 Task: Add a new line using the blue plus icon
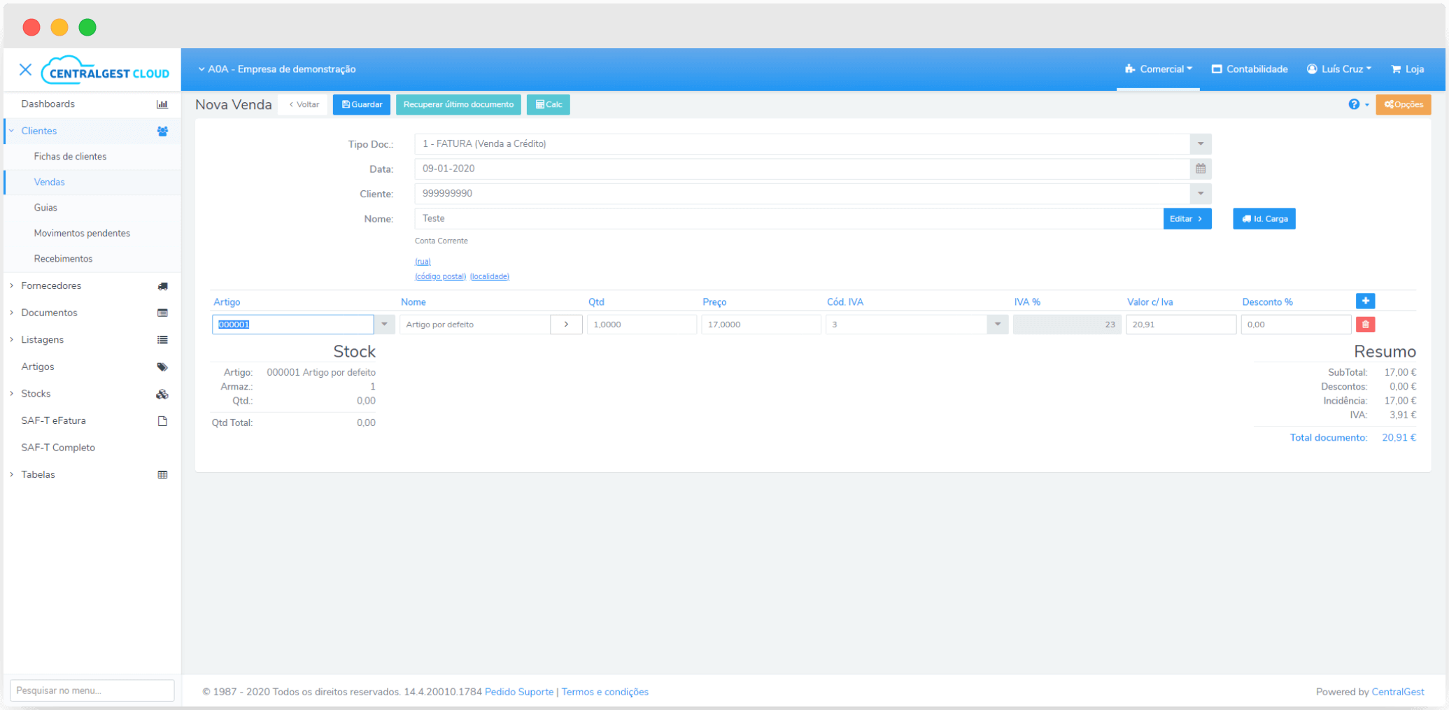tap(1365, 301)
